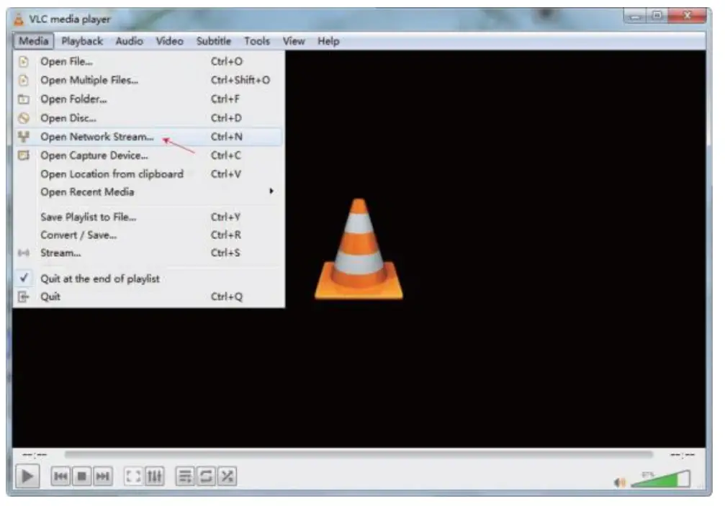Screen dimensions: 725x506
Task: Maximize the VLC window
Action: point(657,16)
